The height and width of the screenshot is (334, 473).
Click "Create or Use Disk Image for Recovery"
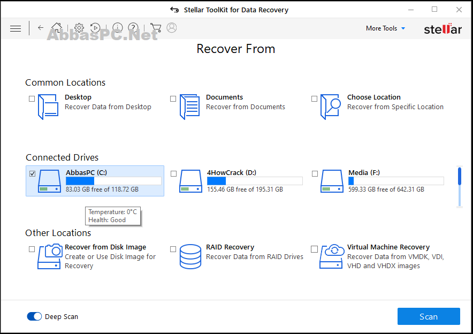[110, 261]
